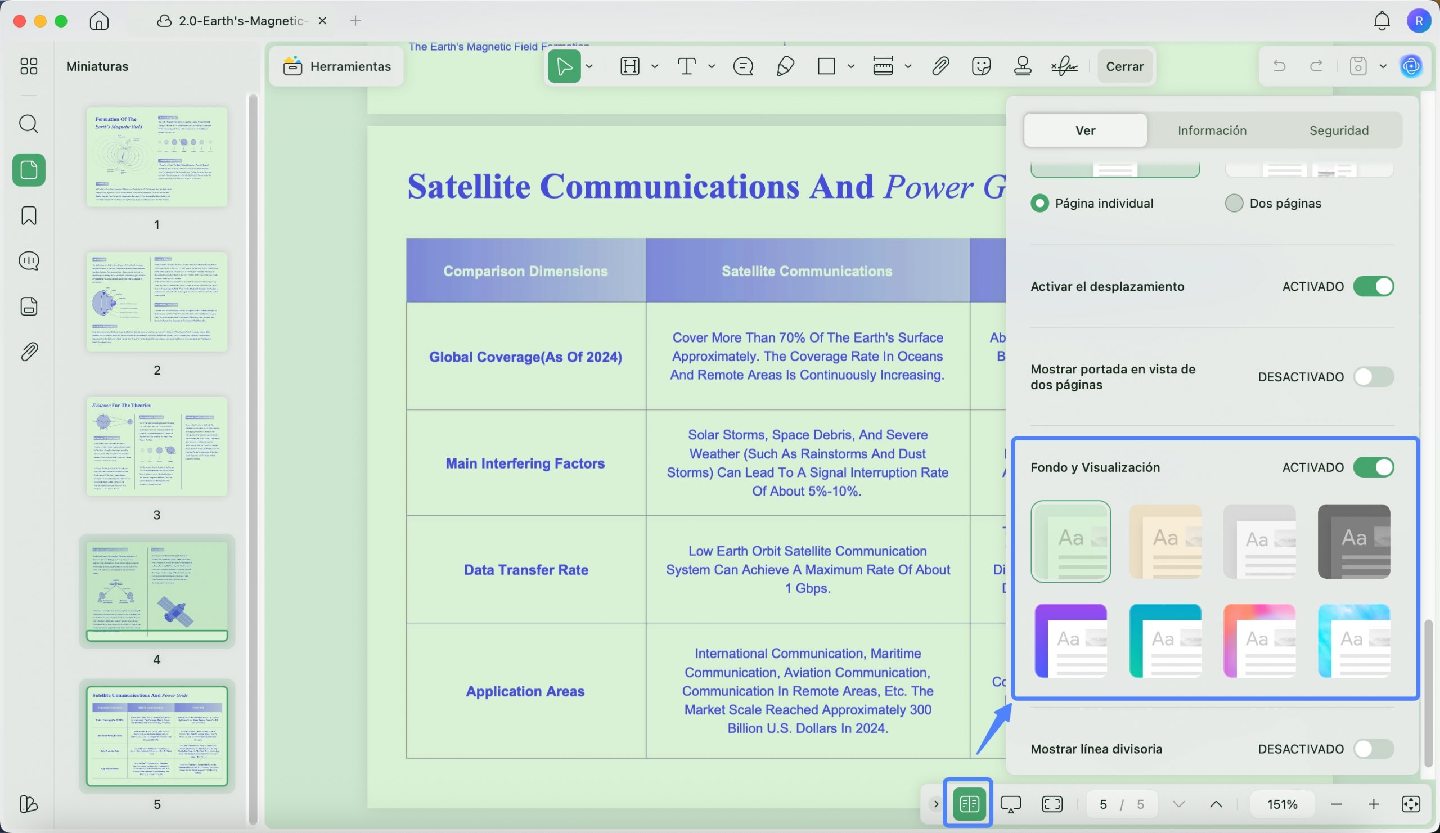Switch to the Información tab

1212,130
